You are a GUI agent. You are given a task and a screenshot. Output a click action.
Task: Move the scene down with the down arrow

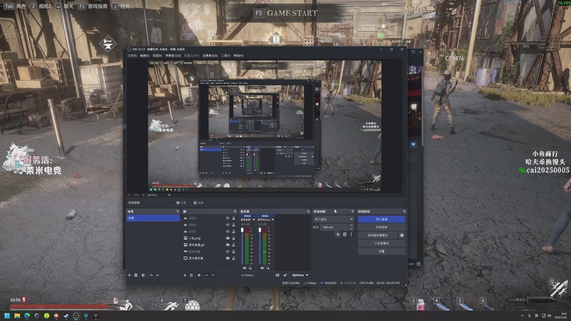click(x=158, y=275)
